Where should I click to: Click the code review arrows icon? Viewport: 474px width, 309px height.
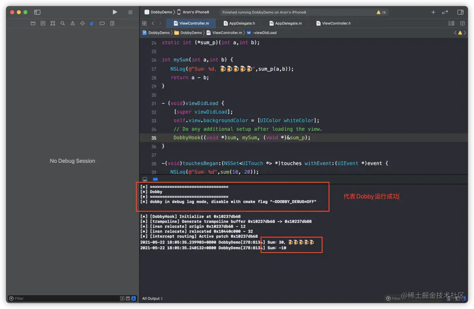(x=445, y=12)
